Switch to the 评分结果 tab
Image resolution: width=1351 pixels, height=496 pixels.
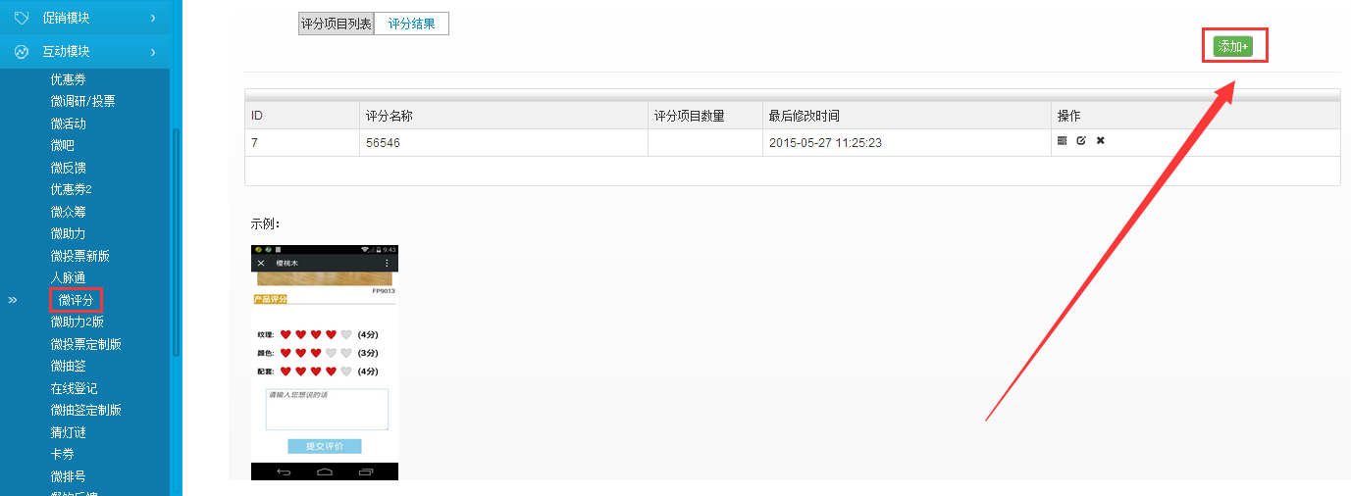[411, 24]
